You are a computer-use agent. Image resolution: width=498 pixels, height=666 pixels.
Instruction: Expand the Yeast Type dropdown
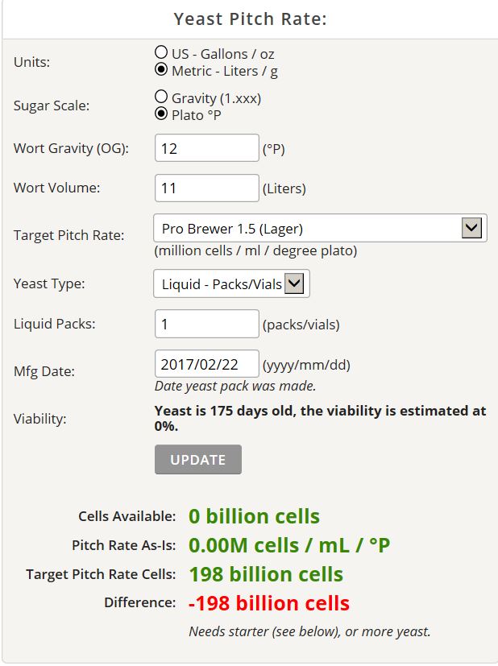tap(231, 283)
